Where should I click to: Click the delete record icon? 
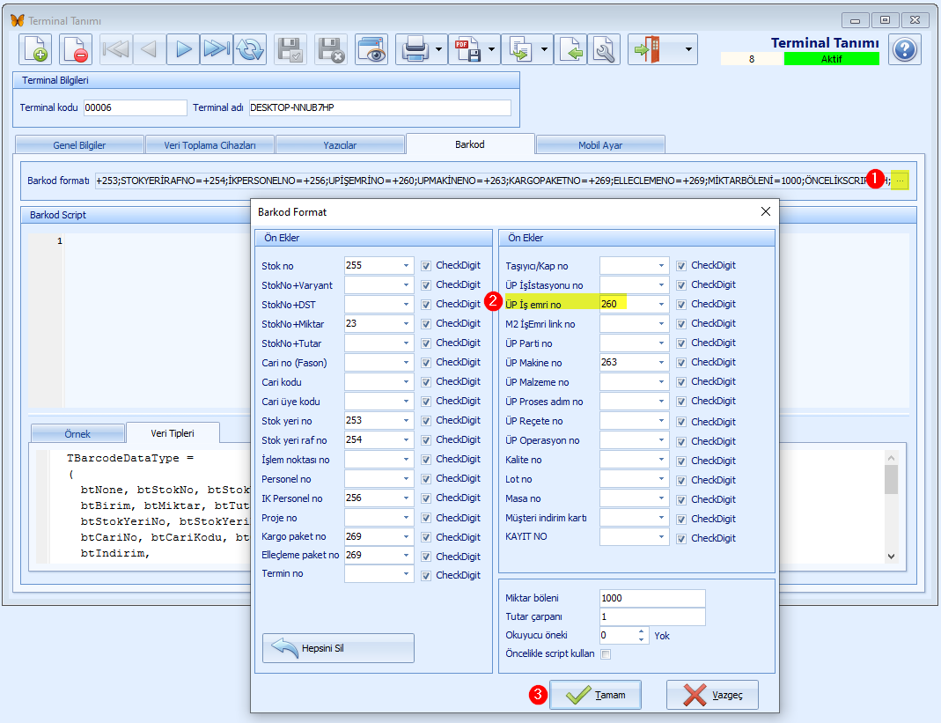coord(76,49)
